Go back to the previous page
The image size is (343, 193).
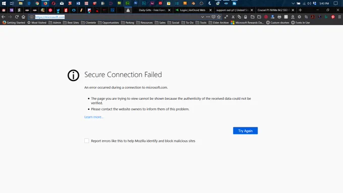pyautogui.click(x=4, y=17)
